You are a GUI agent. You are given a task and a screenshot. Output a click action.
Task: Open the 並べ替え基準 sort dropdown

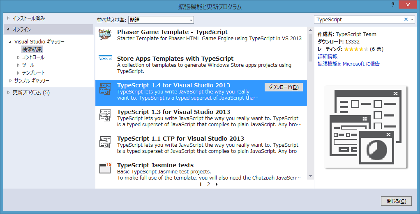(161, 20)
